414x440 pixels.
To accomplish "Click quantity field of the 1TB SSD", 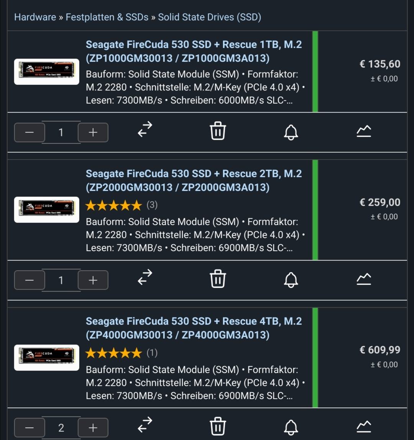I will pyautogui.click(x=61, y=133).
